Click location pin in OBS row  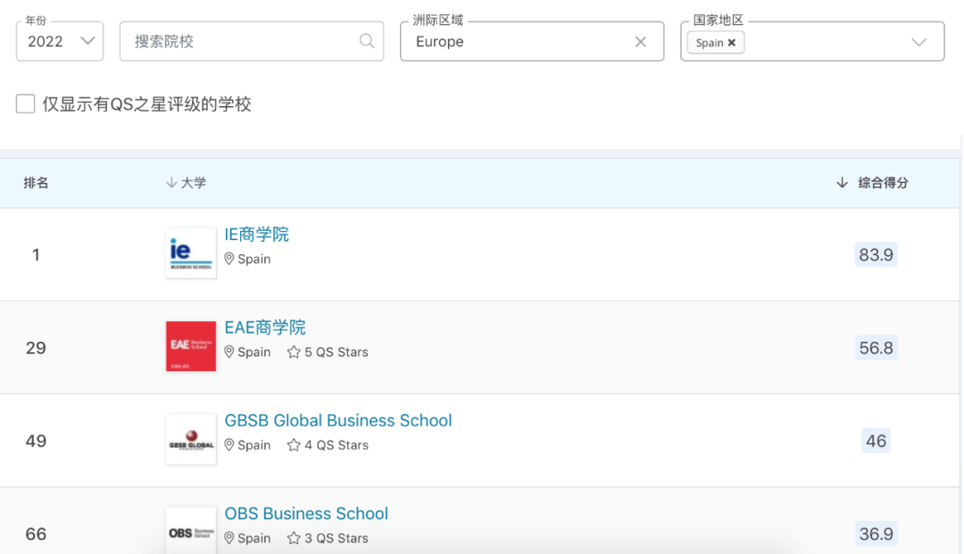click(229, 538)
